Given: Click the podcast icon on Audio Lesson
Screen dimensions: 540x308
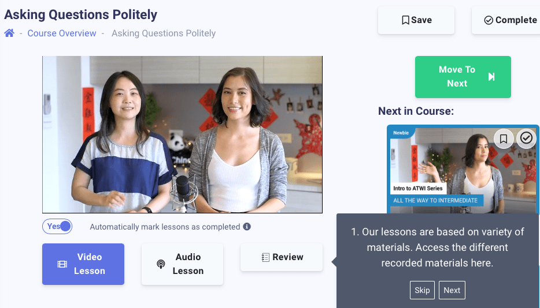Looking at the screenshot, I should pos(161,264).
